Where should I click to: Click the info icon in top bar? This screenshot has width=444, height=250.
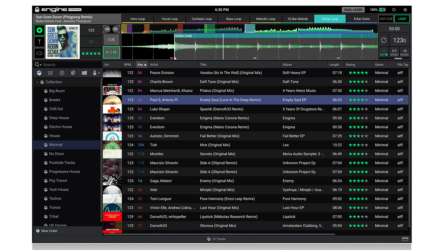pyautogui.click(x=405, y=10)
